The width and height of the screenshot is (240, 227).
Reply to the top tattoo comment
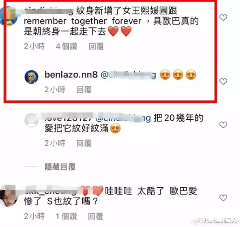[96, 46]
